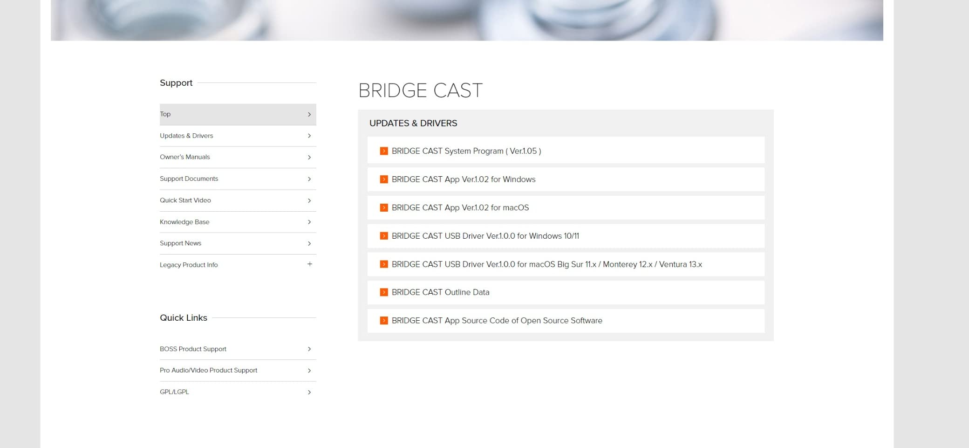Expand Legacy Product Info with plus icon
Image resolution: width=969 pixels, height=448 pixels.
point(310,264)
